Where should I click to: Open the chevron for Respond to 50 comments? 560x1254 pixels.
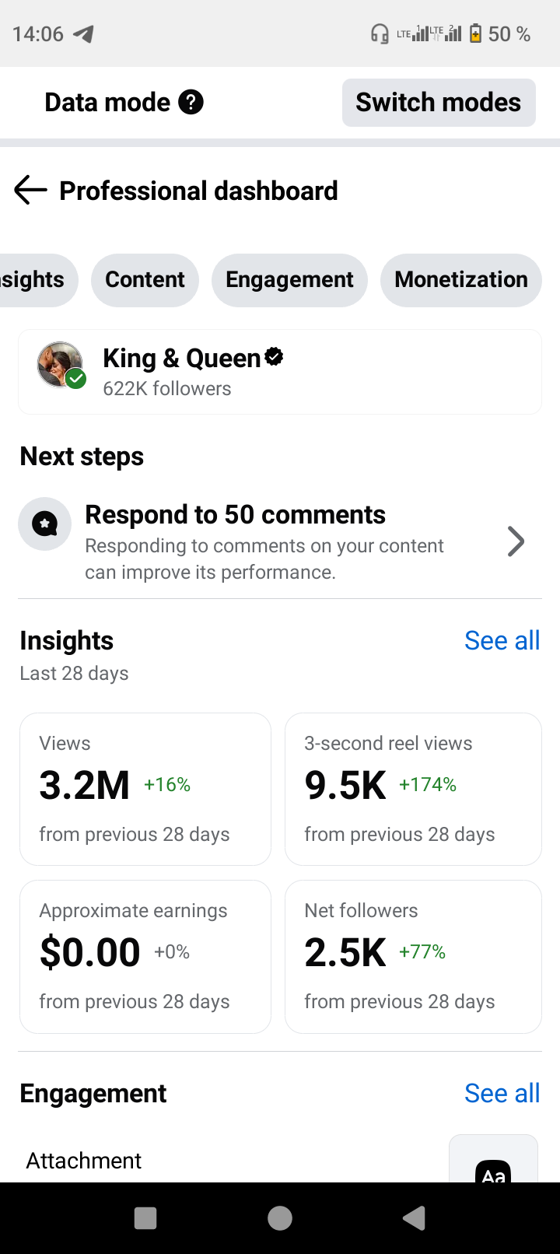(516, 541)
